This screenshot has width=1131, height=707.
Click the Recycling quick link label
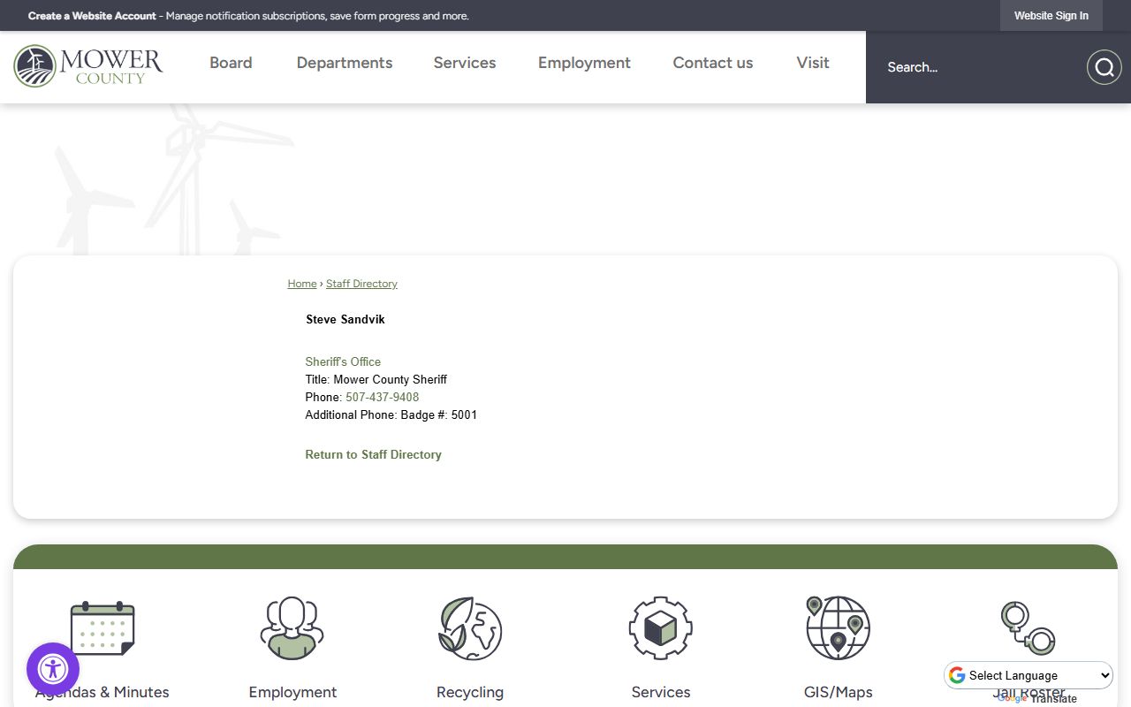tap(470, 692)
